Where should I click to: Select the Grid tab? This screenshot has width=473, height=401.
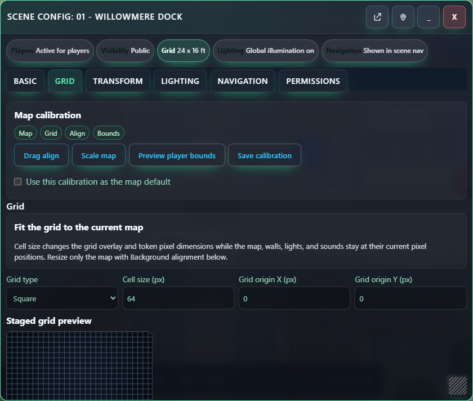pos(65,81)
